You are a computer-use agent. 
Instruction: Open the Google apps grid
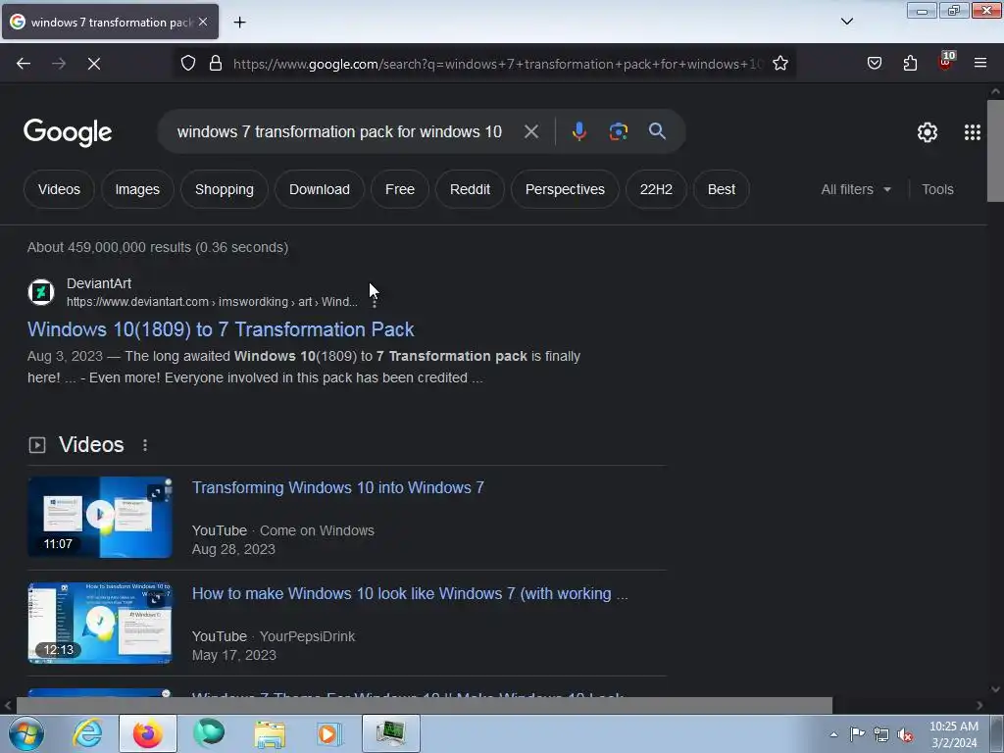[x=972, y=132]
